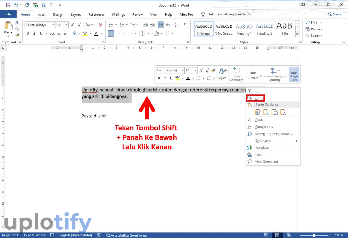The image size is (348, 238).
Task: Click the Sort A-Z icon
Action: 177,25
